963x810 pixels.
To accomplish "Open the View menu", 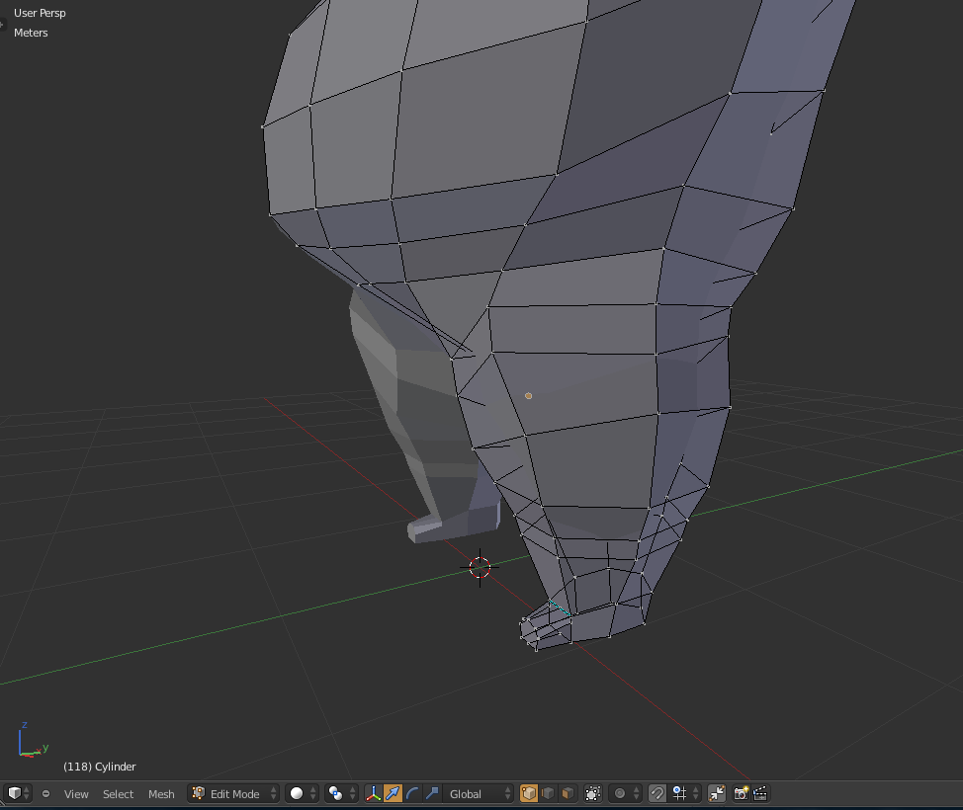I will [x=76, y=794].
